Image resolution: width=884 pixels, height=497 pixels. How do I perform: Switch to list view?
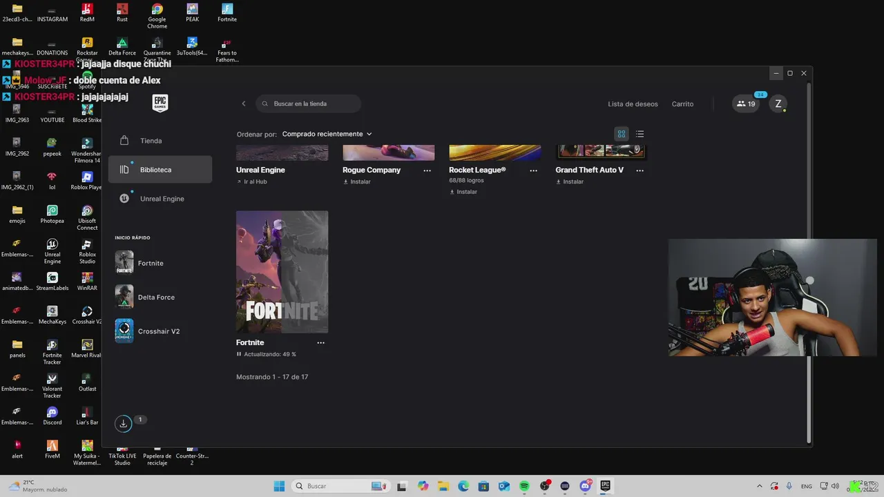coord(640,134)
